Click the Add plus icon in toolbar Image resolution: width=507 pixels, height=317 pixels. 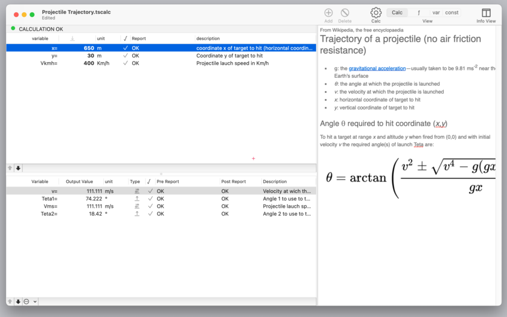click(328, 13)
